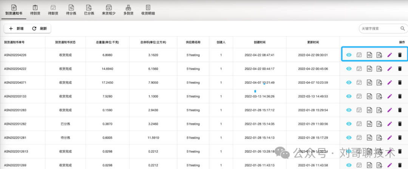The height and width of the screenshot is (169, 408).
Task: Click the 总重量(单位:千克) column header
Action: click(107, 42)
